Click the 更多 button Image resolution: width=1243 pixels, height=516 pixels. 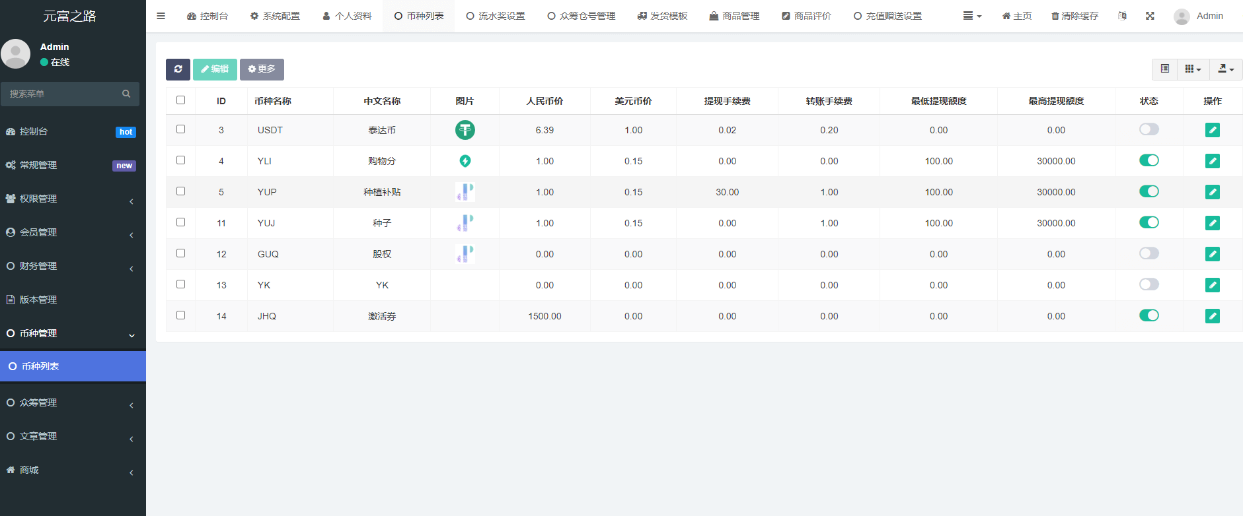(262, 69)
